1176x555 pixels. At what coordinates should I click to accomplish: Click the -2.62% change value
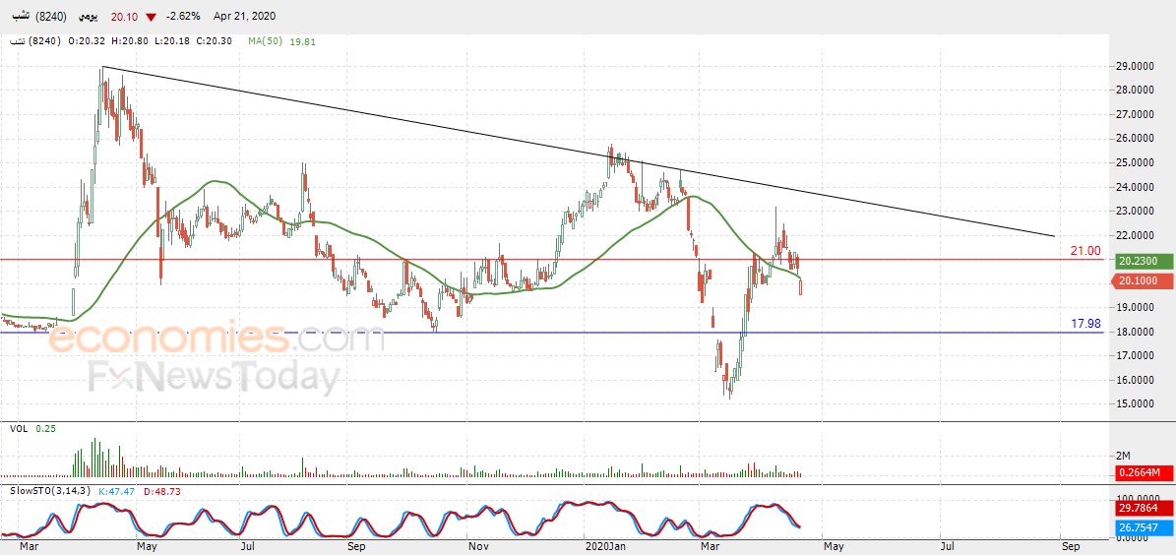coord(183,17)
